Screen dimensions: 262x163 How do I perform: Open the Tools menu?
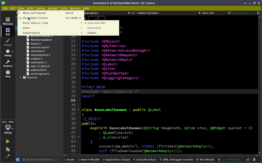[64, 8]
